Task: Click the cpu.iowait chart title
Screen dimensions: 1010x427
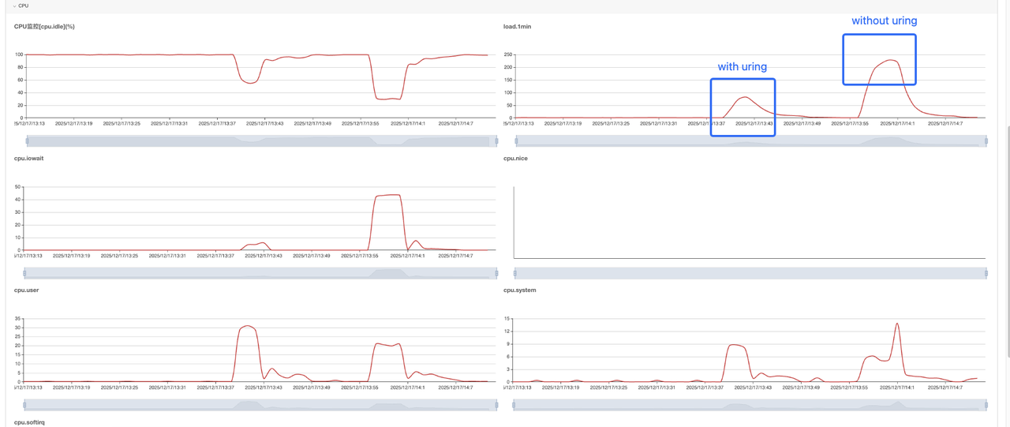Action: [x=28, y=158]
